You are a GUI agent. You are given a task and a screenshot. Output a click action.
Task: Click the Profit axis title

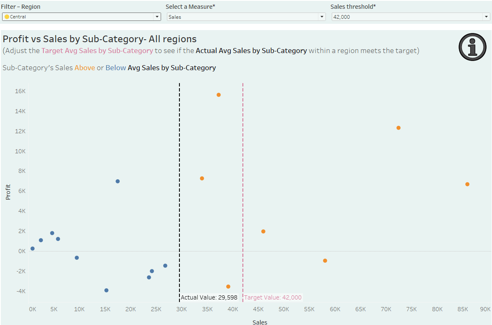coord(8,192)
